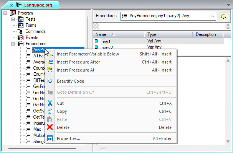Expand the Tests tree node

[13, 19]
